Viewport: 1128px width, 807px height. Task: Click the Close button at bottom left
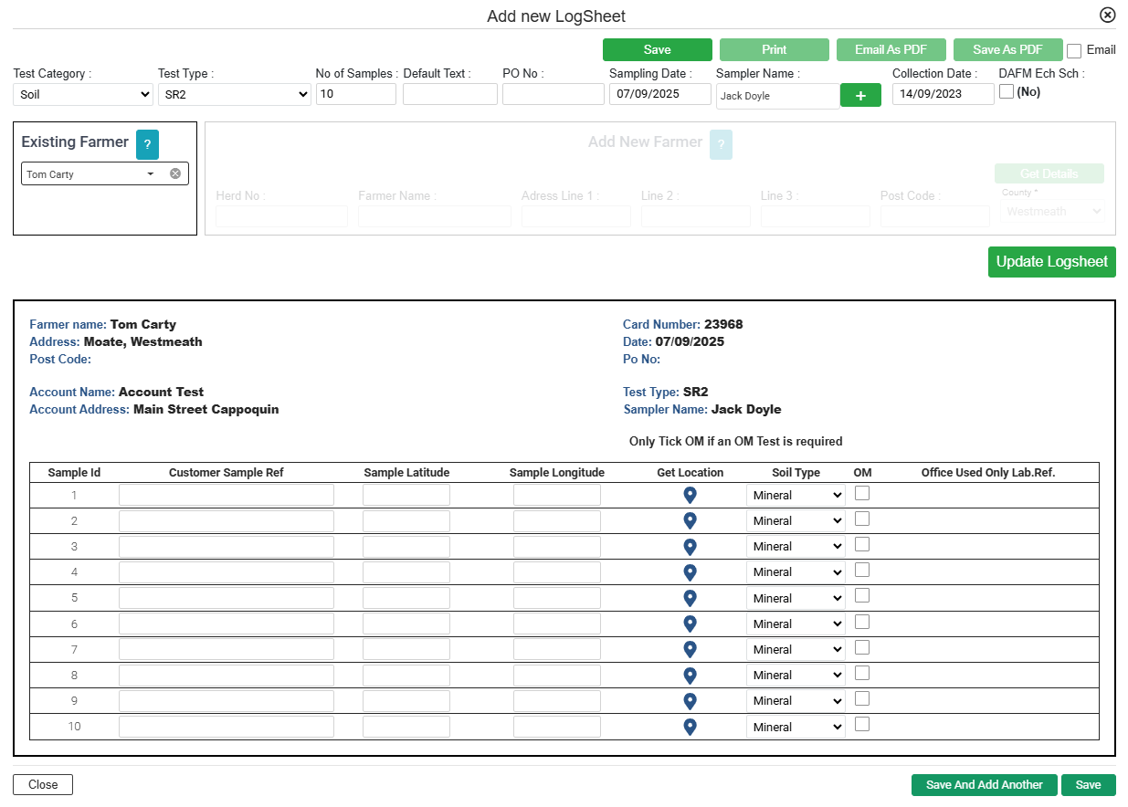[x=43, y=784]
